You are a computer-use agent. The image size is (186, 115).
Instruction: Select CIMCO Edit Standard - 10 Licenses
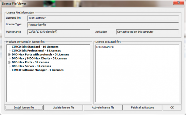point(35,47)
